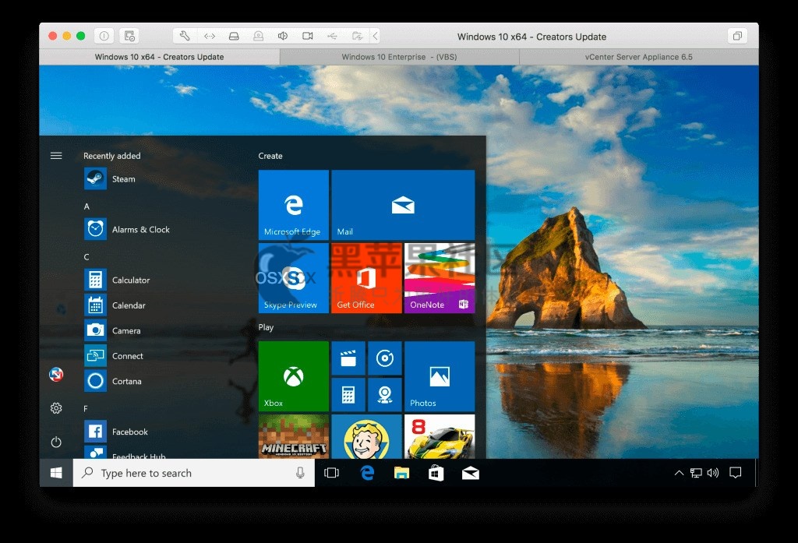Expand the Start menu hamburger button
Image resolution: width=798 pixels, height=543 pixels.
click(x=56, y=156)
